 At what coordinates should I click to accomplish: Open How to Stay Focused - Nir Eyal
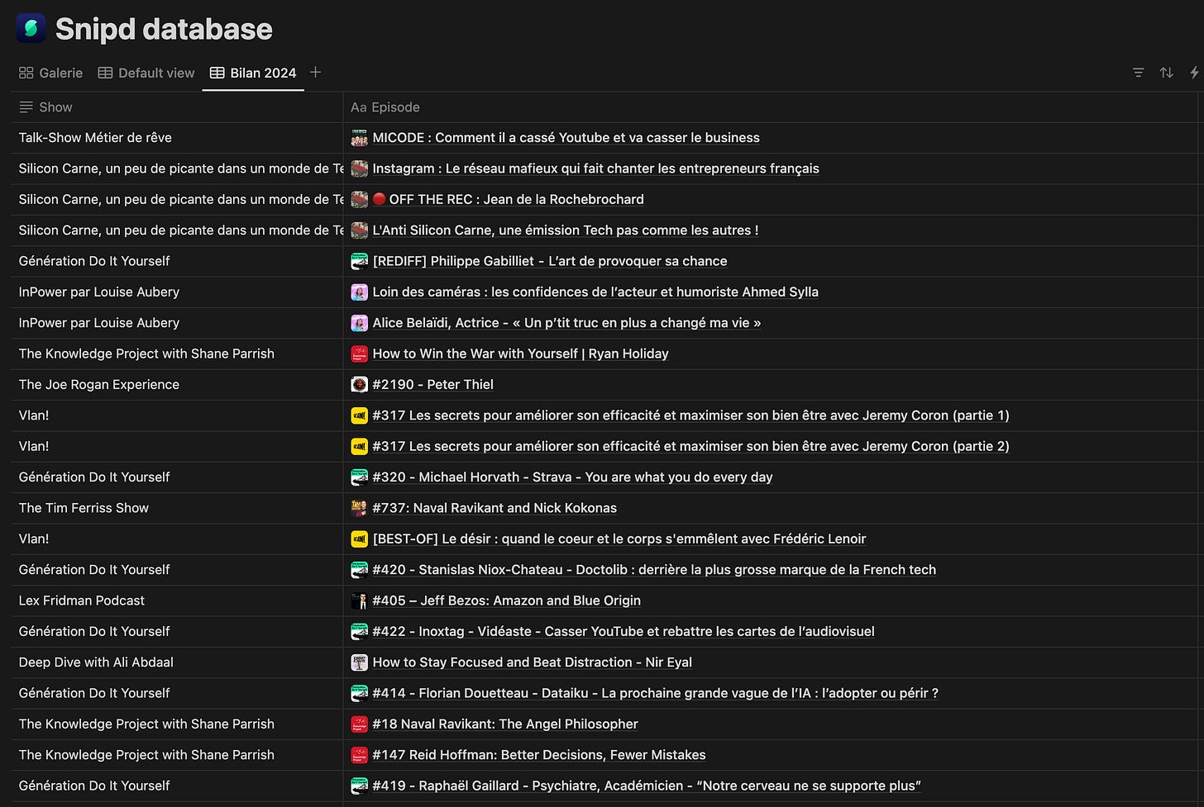(533, 662)
